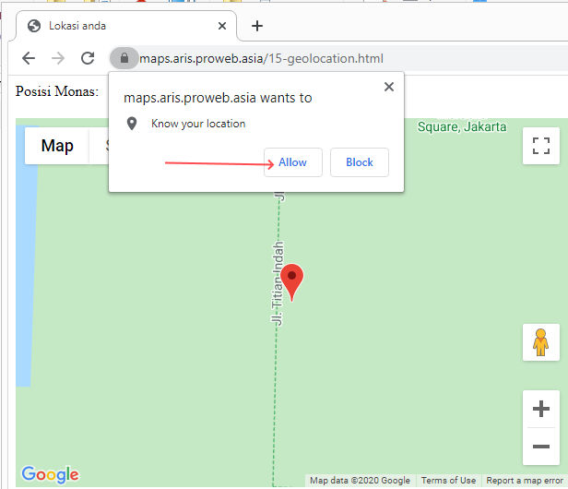Click the location pin icon in permission popup

tap(132, 124)
